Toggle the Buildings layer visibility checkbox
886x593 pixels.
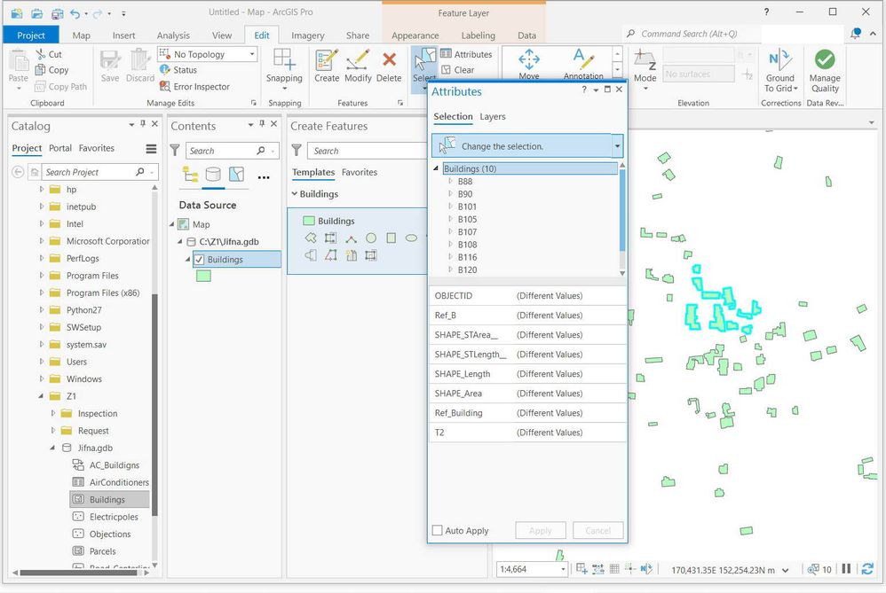click(x=199, y=260)
